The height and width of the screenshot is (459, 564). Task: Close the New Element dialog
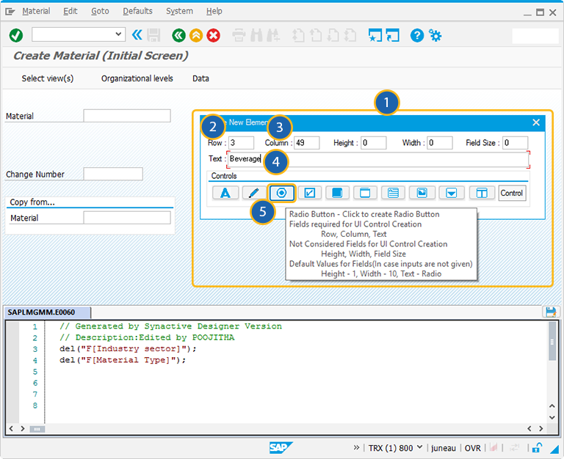pyautogui.click(x=536, y=122)
